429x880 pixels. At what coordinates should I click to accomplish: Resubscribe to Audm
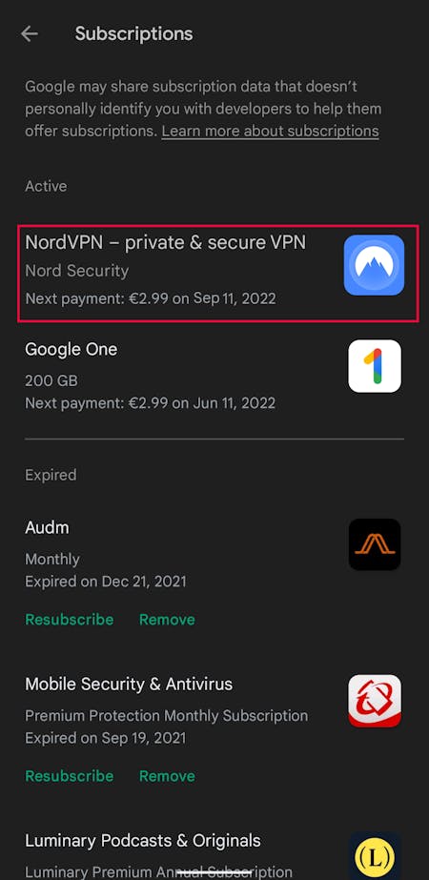pyautogui.click(x=69, y=620)
